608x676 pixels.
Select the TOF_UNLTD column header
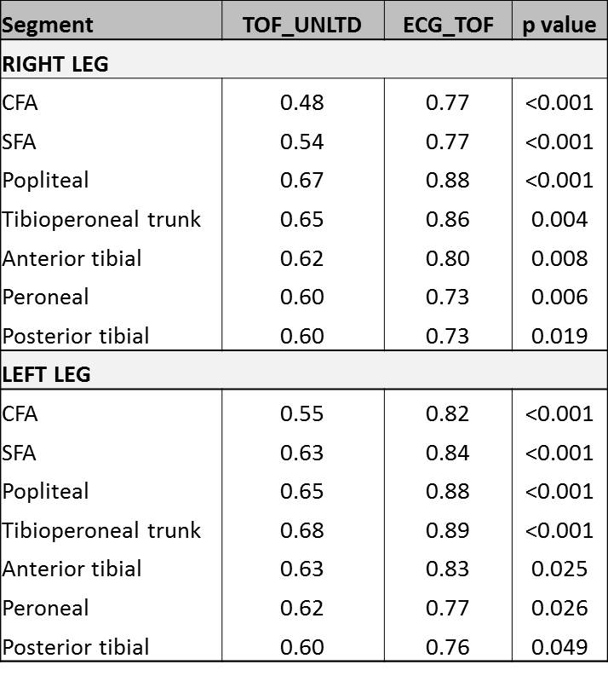[302, 25]
